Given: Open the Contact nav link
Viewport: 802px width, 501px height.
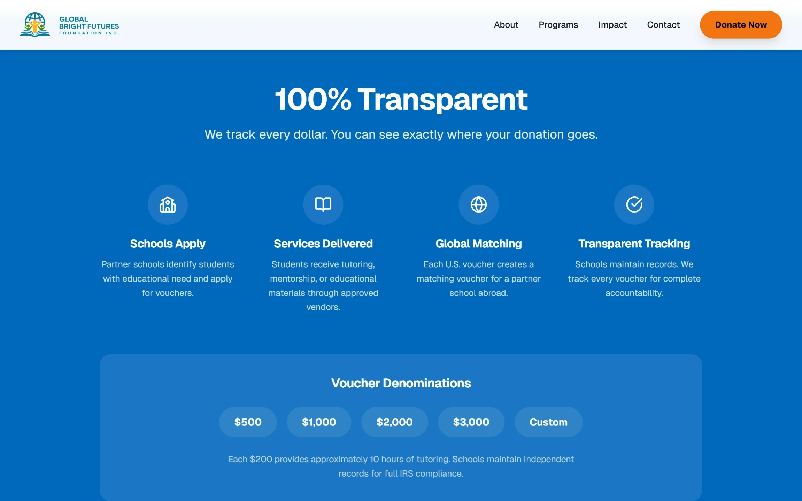Looking at the screenshot, I should click(663, 25).
